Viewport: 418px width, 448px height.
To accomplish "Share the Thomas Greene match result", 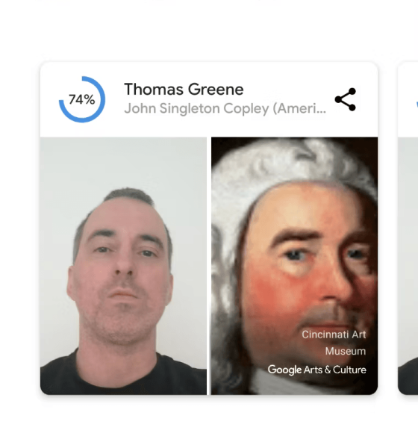I will pyautogui.click(x=345, y=99).
